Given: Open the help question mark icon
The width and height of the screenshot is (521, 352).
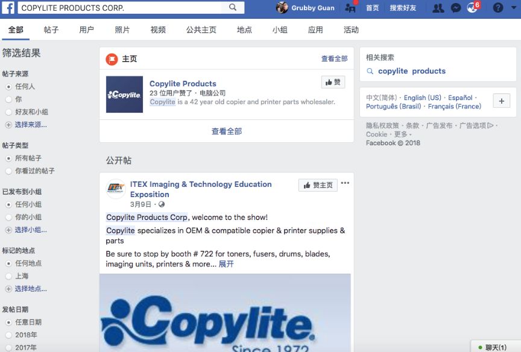Looking at the screenshot, I should click(497, 8).
